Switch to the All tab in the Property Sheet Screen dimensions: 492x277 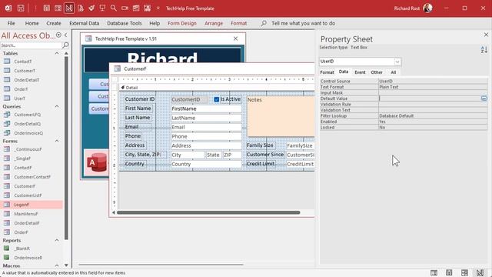(393, 72)
